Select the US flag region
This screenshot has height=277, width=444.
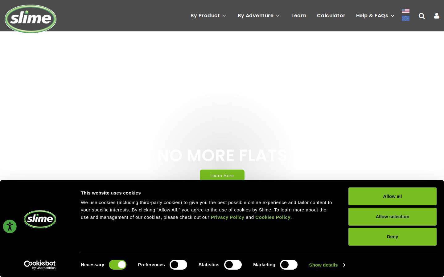coord(405,11)
